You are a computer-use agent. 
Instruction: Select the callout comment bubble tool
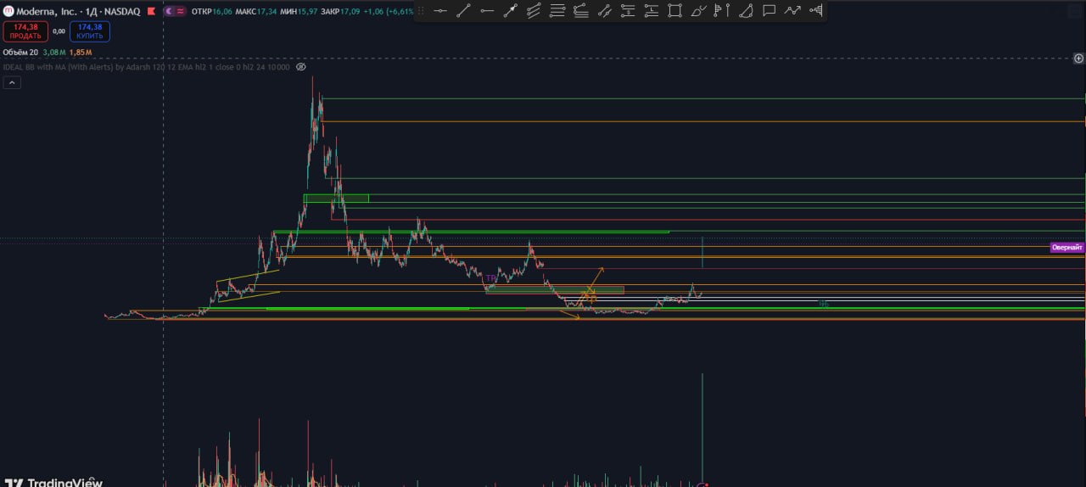click(769, 11)
